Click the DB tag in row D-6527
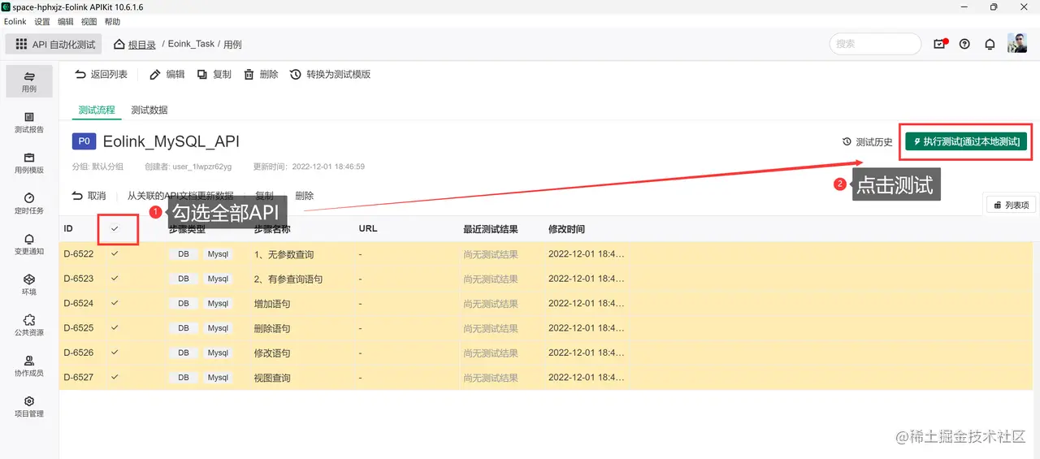Viewport: 1040px width, 459px height. tap(184, 378)
